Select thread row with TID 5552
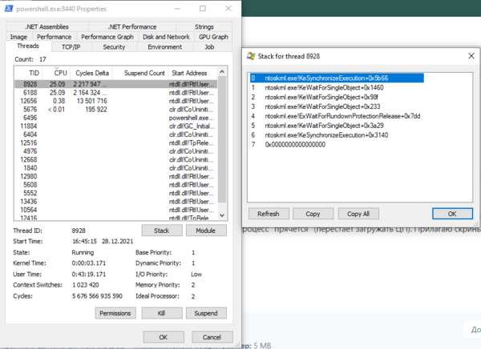This screenshot has width=481, height=349. coord(116,193)
